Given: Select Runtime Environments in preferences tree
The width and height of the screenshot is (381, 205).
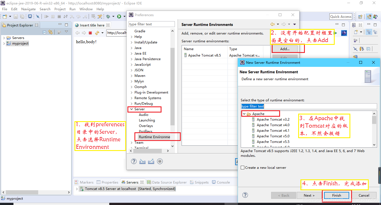Looking at the screenshot, I should pyautogui.click(x=154, y=137).
